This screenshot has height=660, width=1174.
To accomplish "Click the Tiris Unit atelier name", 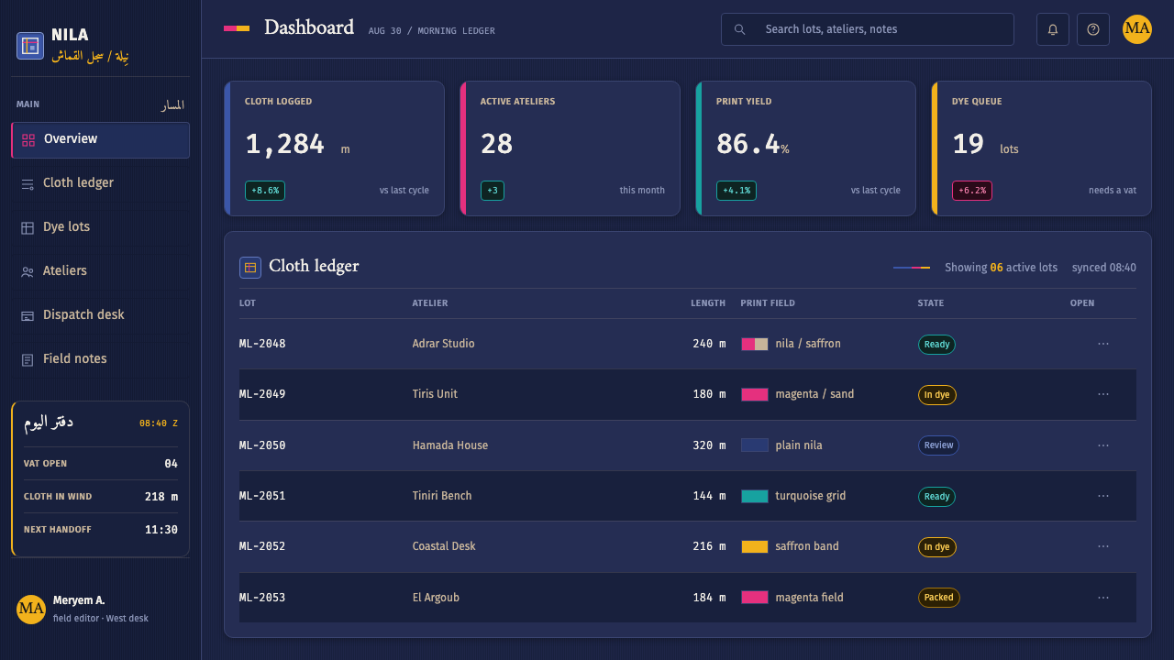I will 435,394.
